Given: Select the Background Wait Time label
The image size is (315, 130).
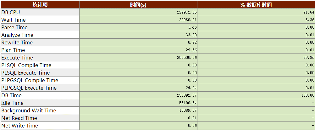Looking at the screenshot, I should click(29, 110).
